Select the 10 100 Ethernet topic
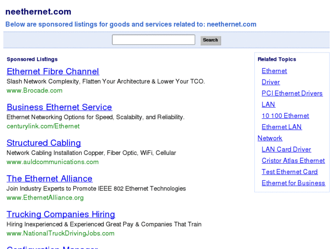The width and height of the screenshot is (333, 249). 285,116
